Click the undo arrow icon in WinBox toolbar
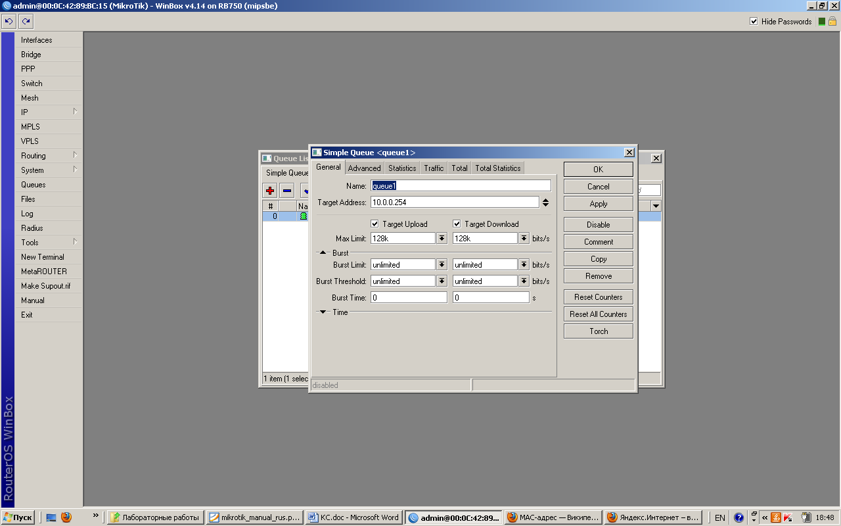The image size is (841, 526). (x=9, y=22)
